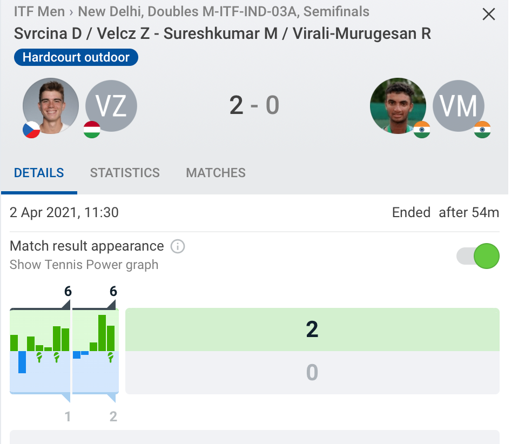This screenshot has width=518, height=444.
Task: Click the second set power graph
Action: click(x=95, y=351)
